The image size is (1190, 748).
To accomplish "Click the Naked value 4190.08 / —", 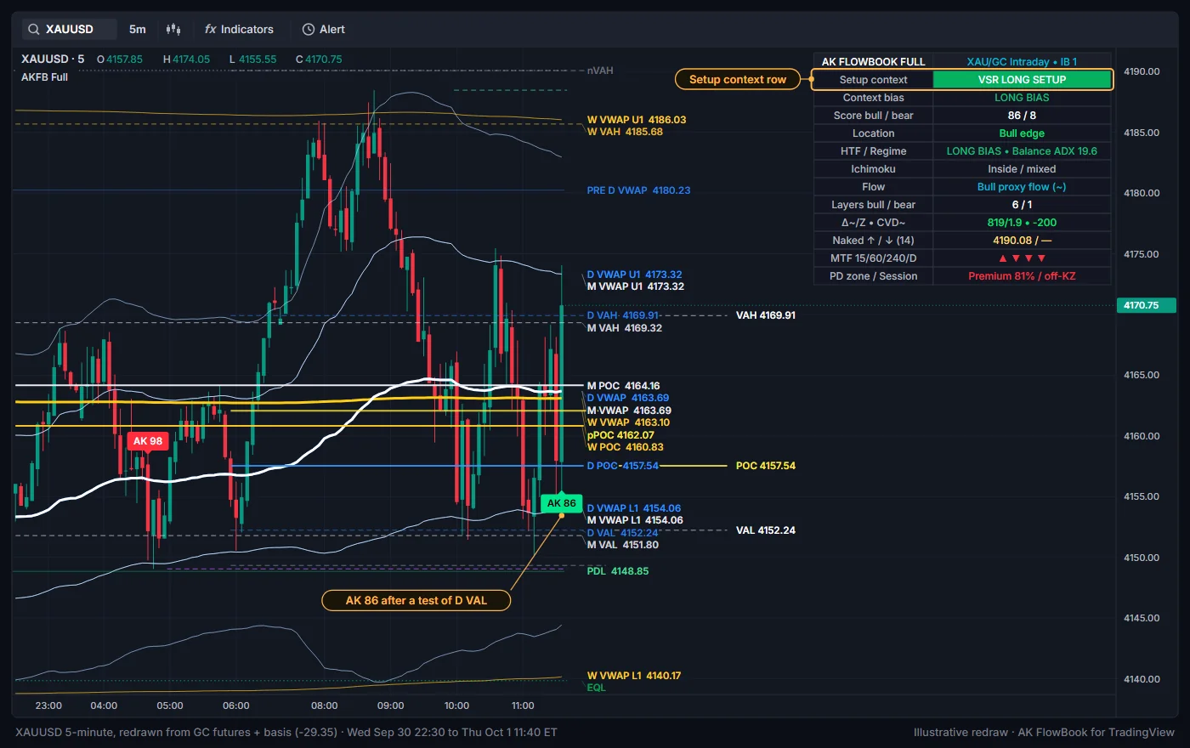I will click(x=1022, y=241).
